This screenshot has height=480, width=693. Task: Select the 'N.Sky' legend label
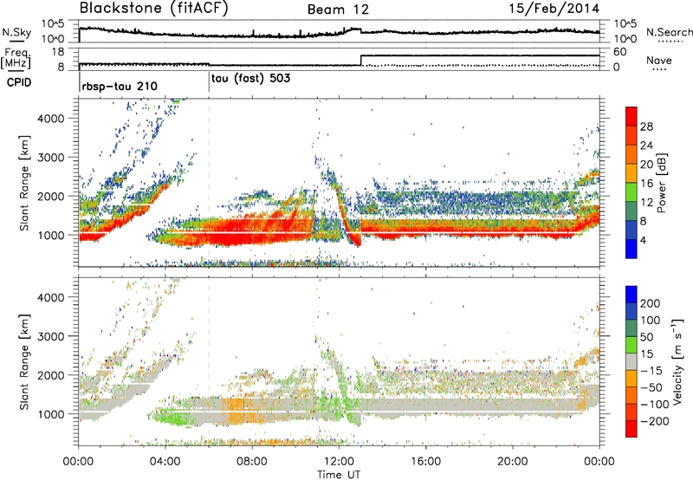[x=16, y=32]
